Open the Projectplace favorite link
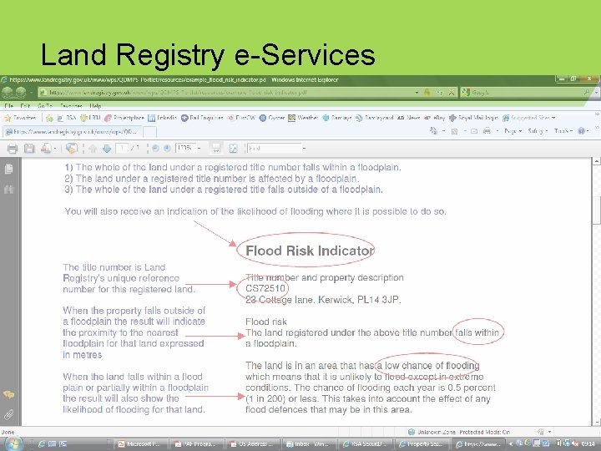This screenshot has height=451, width=601. click(x=124, y=118)
